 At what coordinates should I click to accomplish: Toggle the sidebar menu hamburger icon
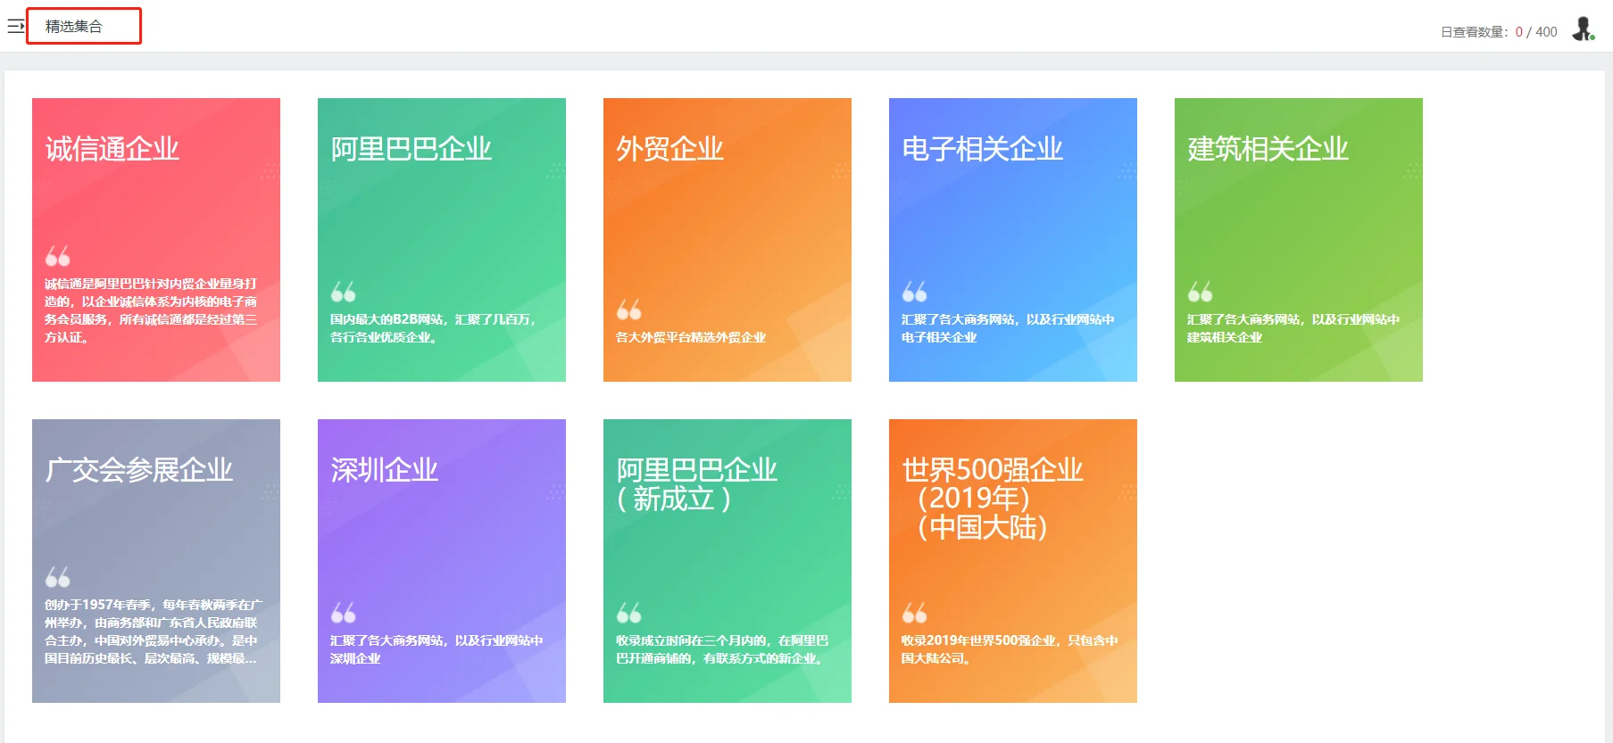(15, 27)
